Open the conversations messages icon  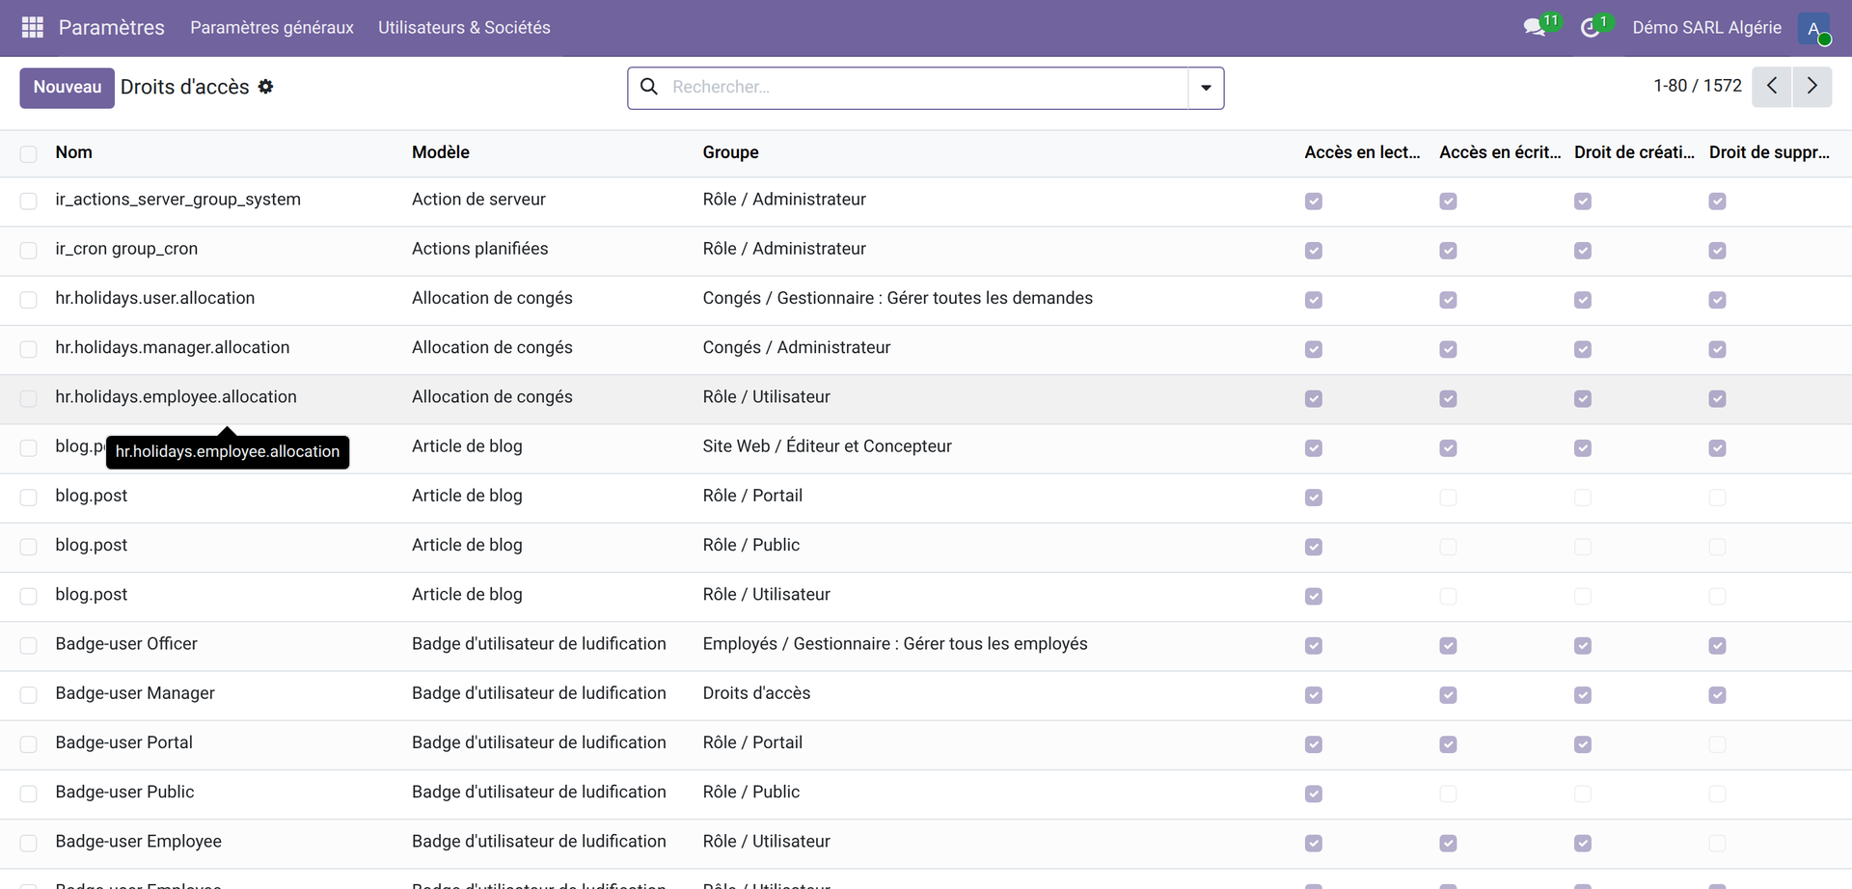[x=1535, y=28]
